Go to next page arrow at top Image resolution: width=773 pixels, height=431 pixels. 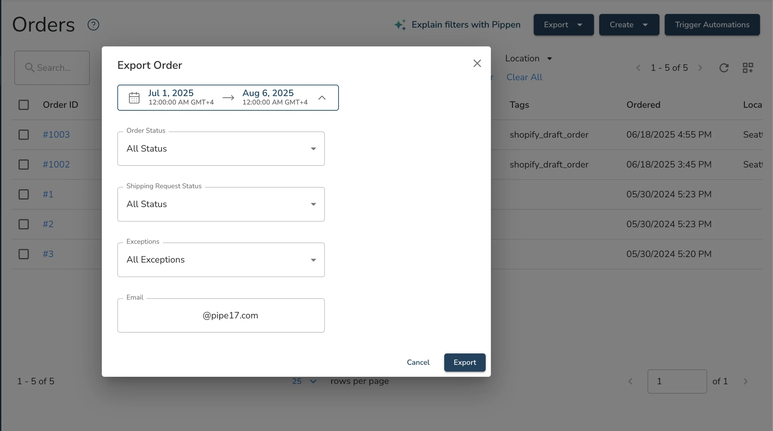point(700,68)
